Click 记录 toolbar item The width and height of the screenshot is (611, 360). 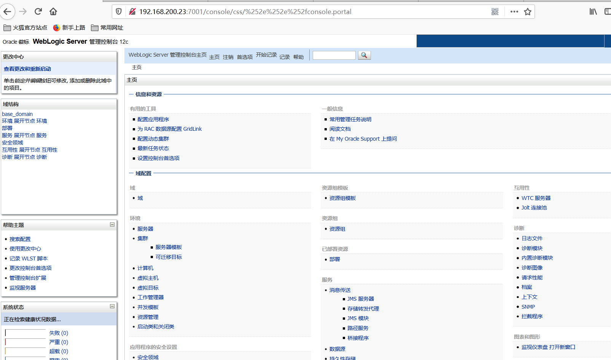(285, 57)
